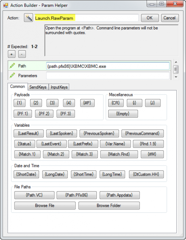186x240 pixels.
Task: Insert the {2} payload
Action: click(x=36, y=103)
